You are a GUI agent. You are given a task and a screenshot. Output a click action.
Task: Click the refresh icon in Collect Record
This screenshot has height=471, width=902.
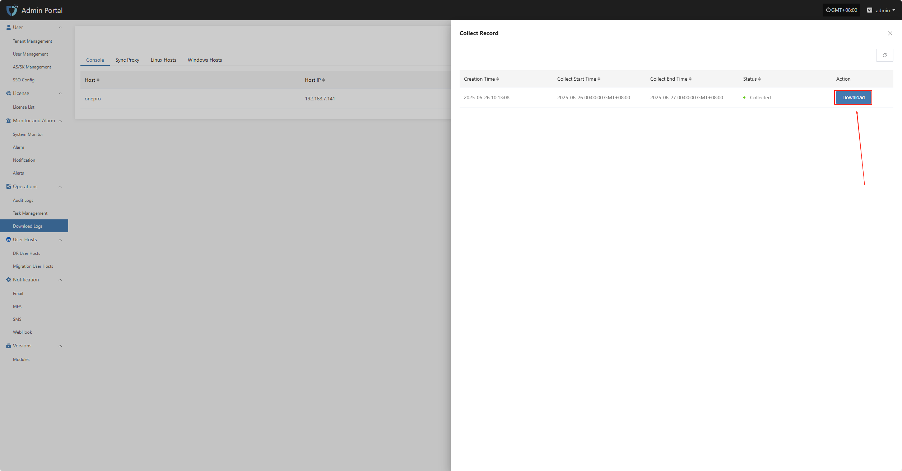(884, 55)
